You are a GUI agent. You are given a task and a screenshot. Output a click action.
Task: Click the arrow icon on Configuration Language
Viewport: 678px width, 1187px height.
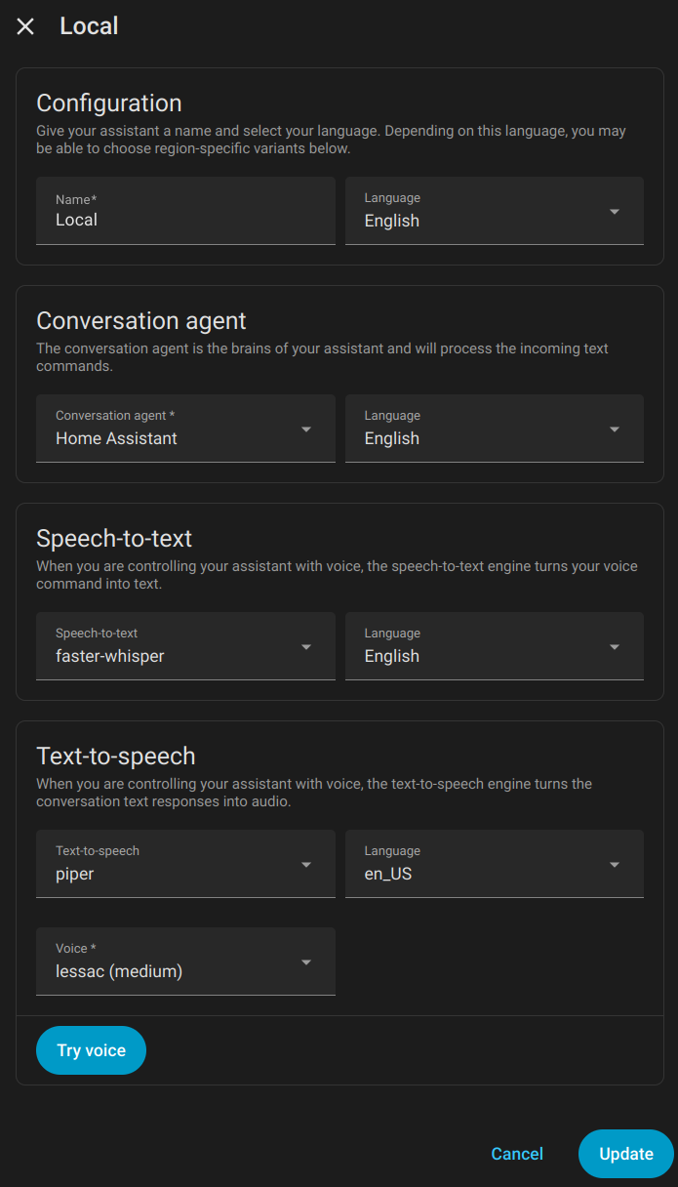click(615, 212)
